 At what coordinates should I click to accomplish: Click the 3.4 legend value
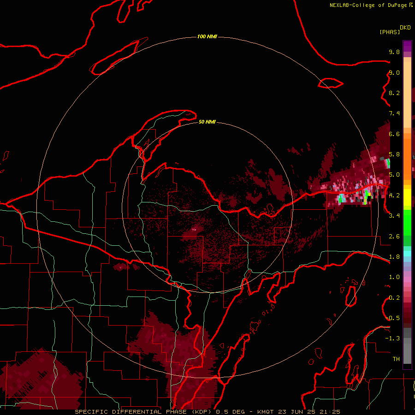click(394, 216)
